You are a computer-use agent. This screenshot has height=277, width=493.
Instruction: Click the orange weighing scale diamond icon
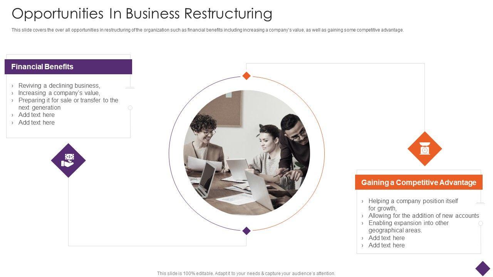(424, 149)
